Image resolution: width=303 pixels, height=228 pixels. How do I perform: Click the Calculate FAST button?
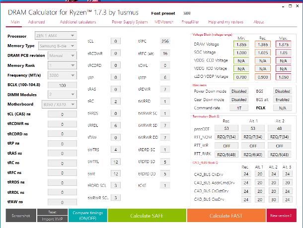pos(226,216)
